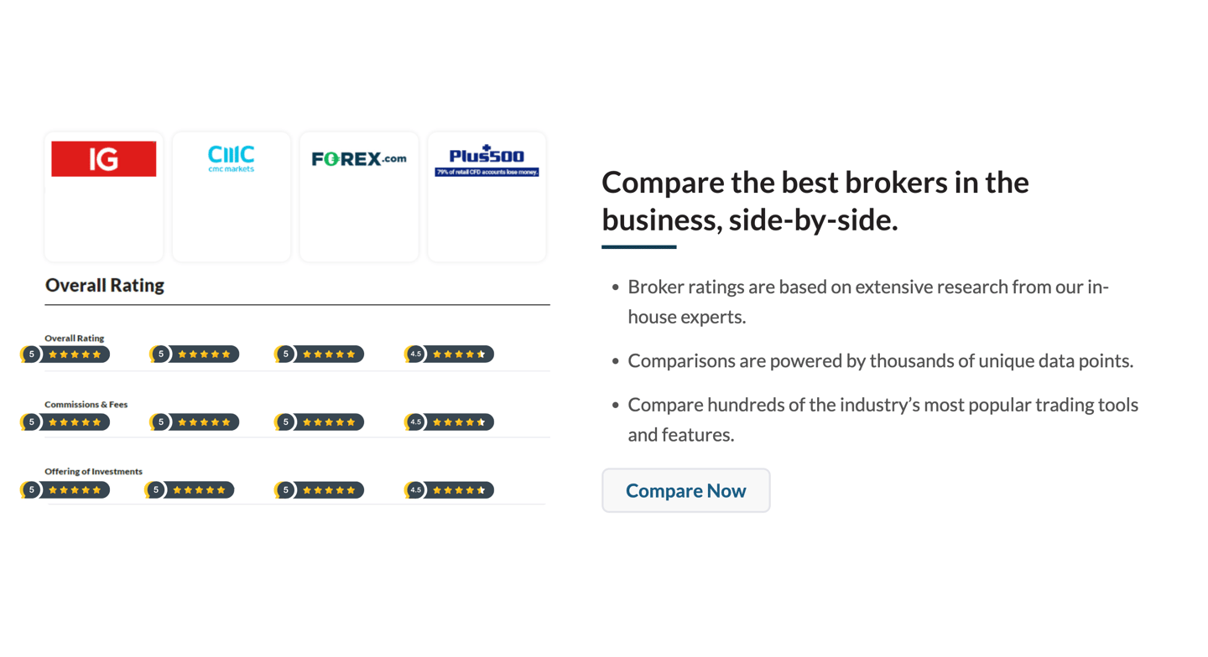
Task: Click Plus500's Commissions & Fees 4.5 rating
Action: coord(449,422)
